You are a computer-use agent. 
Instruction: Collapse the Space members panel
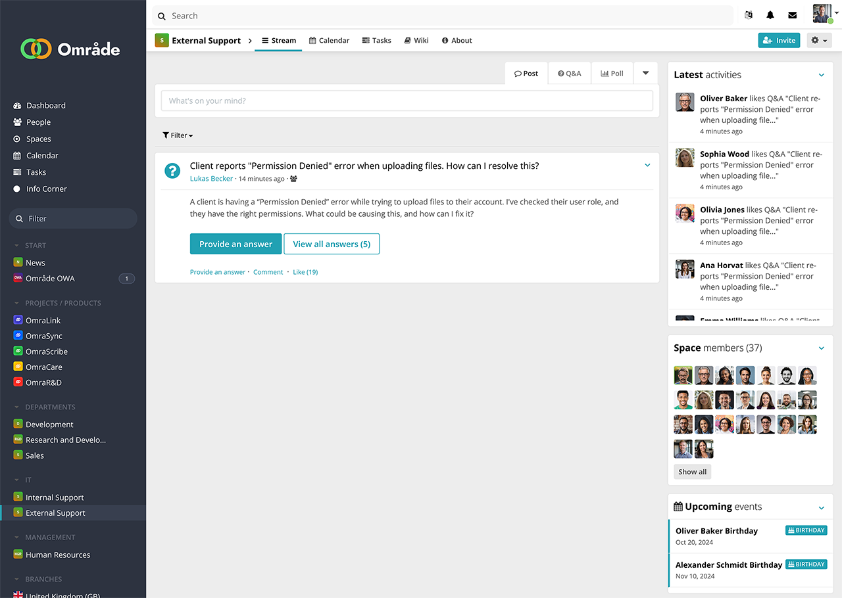click(821, 348)
